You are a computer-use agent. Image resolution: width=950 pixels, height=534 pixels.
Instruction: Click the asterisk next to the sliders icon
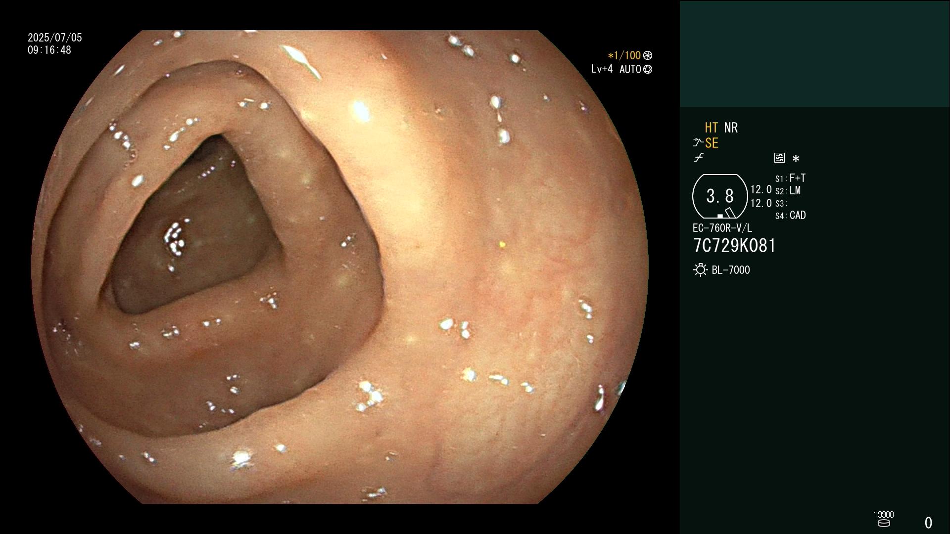pyautogui.click(x=796, y=159)
